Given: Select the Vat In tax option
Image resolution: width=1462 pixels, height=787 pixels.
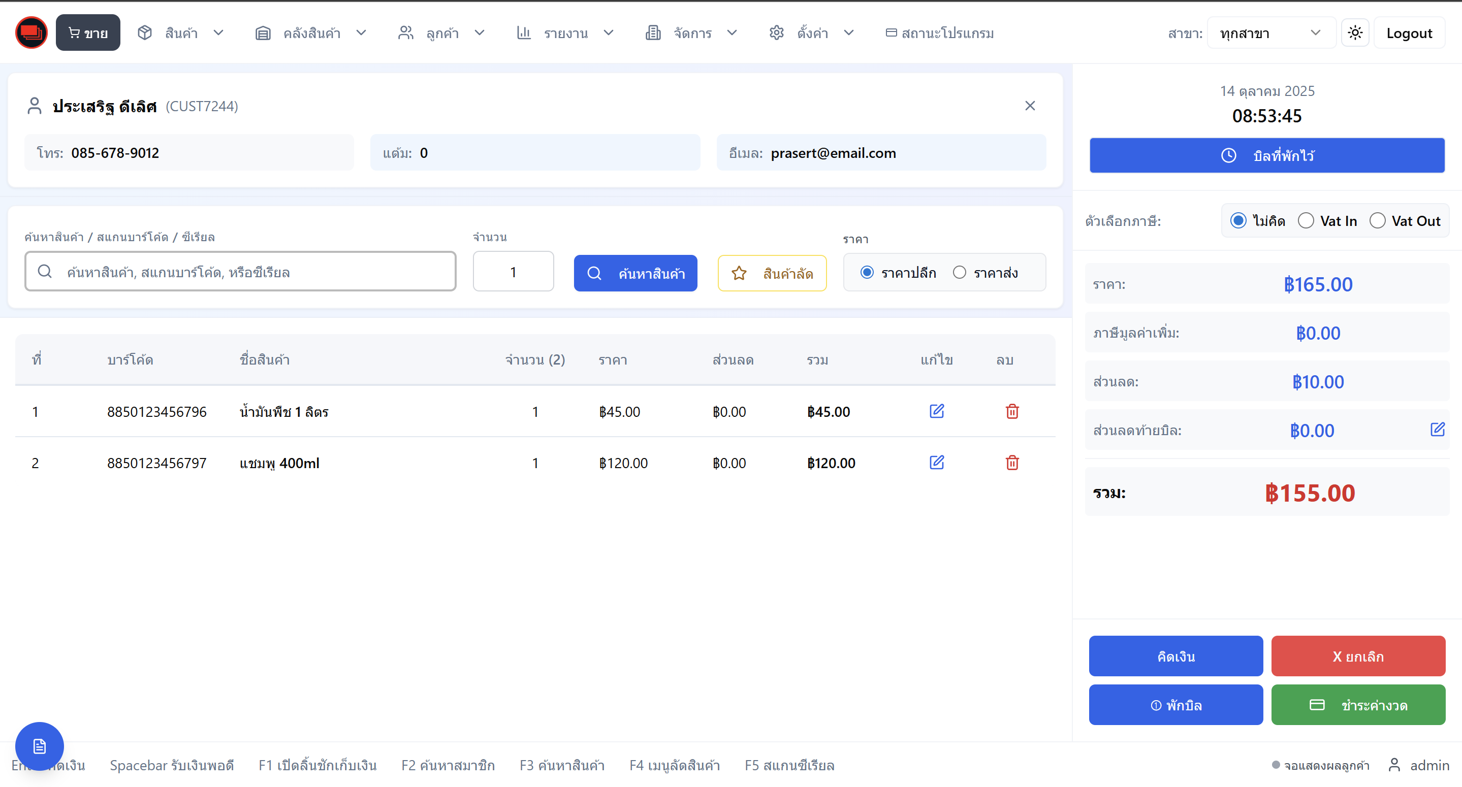Looking at the screenshot, I should coord(1306,221).
